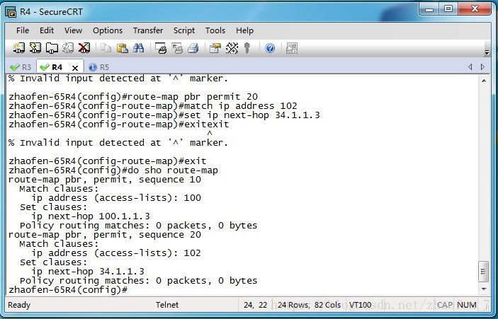
Task: Click the '24 Rows, 82 Cols' status entry
Action: 309,305
